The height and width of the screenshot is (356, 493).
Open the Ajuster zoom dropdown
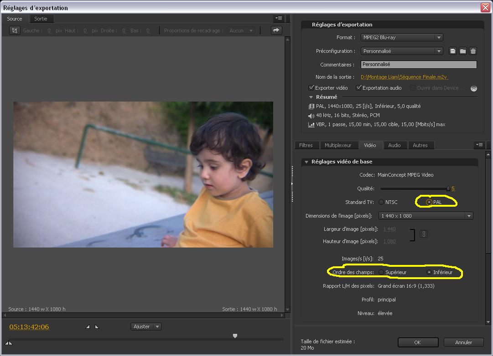146,326
